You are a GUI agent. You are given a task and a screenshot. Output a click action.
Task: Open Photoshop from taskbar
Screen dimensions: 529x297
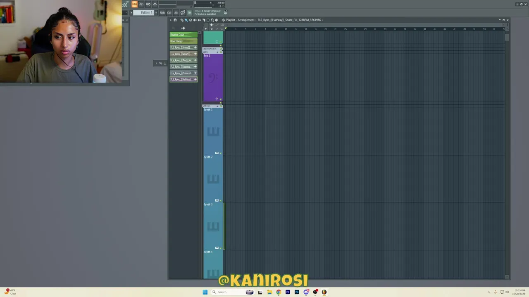[x=297, y=292]
